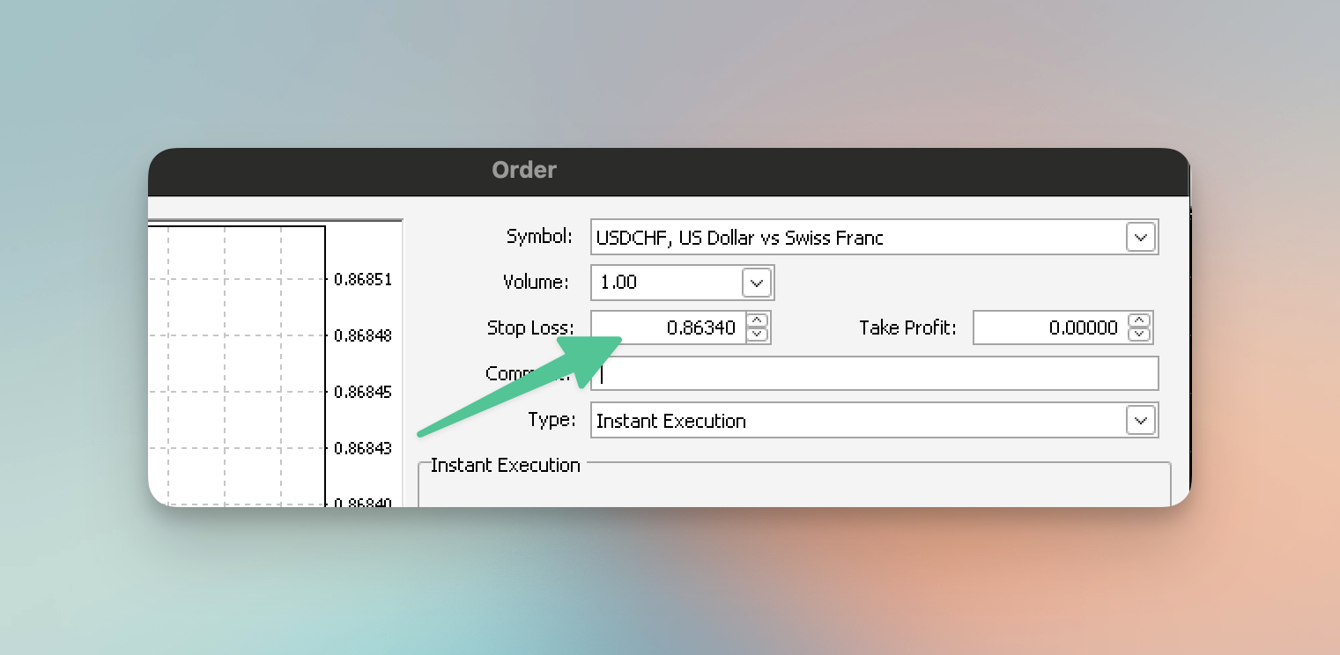Click the Stop Loss value field
Viewport: 1340px width, 655px height.
point(670,327)
